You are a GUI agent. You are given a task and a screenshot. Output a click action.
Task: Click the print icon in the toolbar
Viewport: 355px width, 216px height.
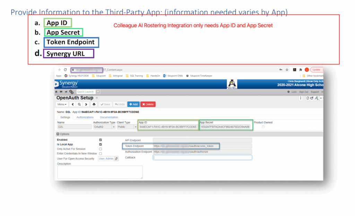[94, 104]
